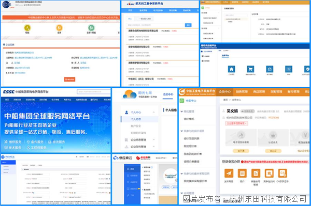The width and height of the screenshot is (311, 206).
Task: Open the 竞争性谈判 shortcut icon
Action: pyautogui.click(x=269, y=173)
